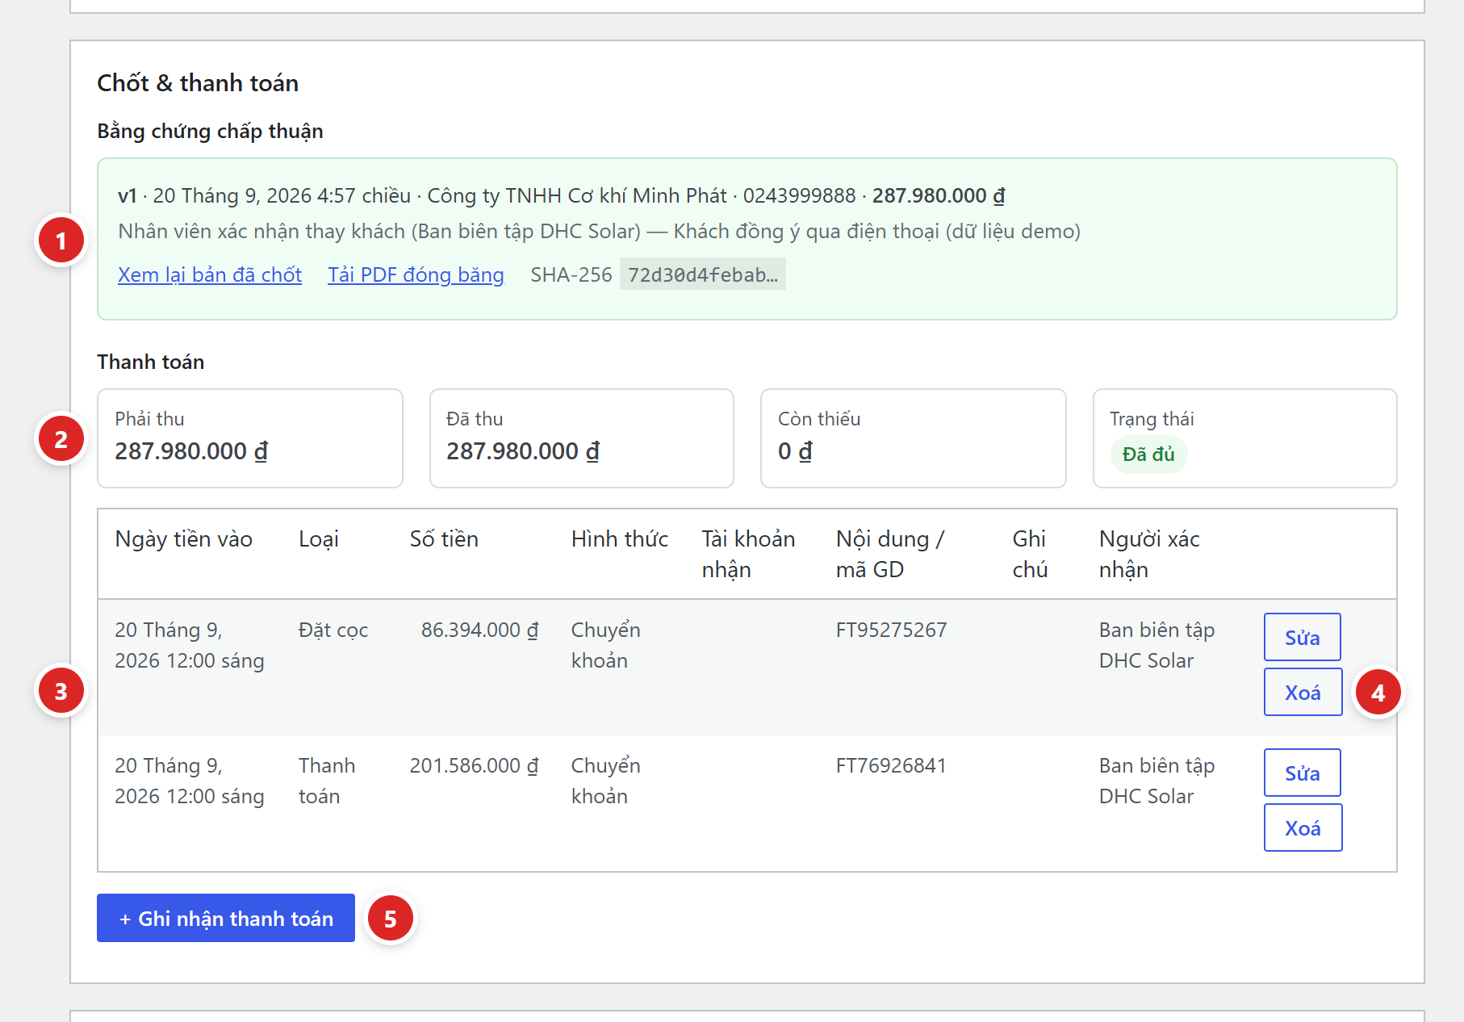Screen dimensions: 1464x1022
Task: Select transaction code FT76926841
Action: click(x=891, y=765)
